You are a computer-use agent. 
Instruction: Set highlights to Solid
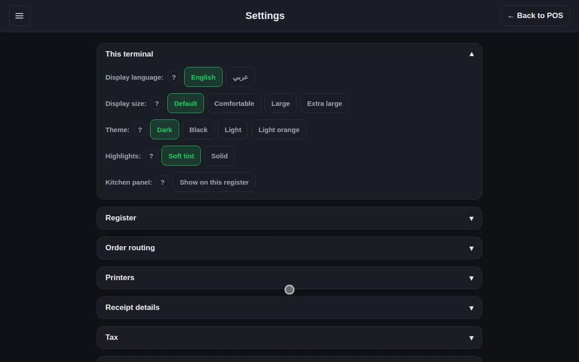(x=219, y=156)
